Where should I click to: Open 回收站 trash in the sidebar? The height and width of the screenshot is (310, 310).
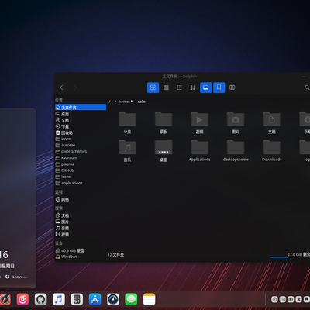point(81,133)
